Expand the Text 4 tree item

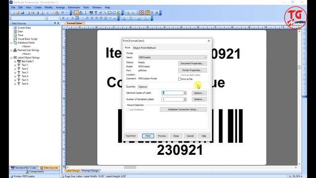tap(15, 76)
